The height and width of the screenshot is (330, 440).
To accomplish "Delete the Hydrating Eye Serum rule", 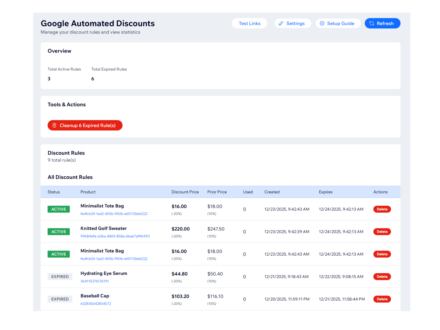I will point(382,277).
